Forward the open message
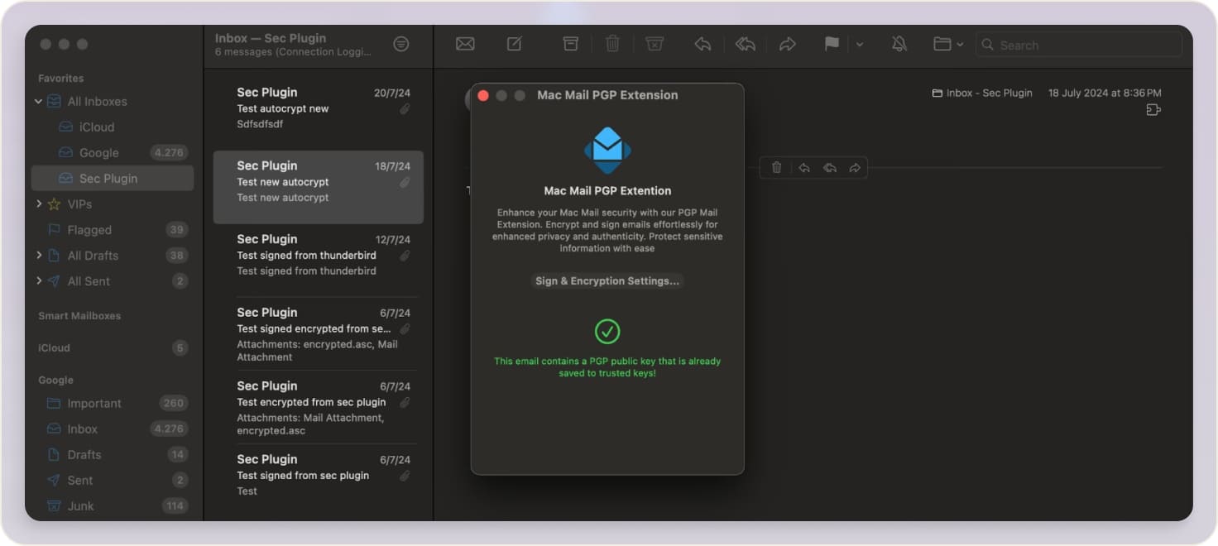Viewport: 1218px width, 546px height. 788,44
